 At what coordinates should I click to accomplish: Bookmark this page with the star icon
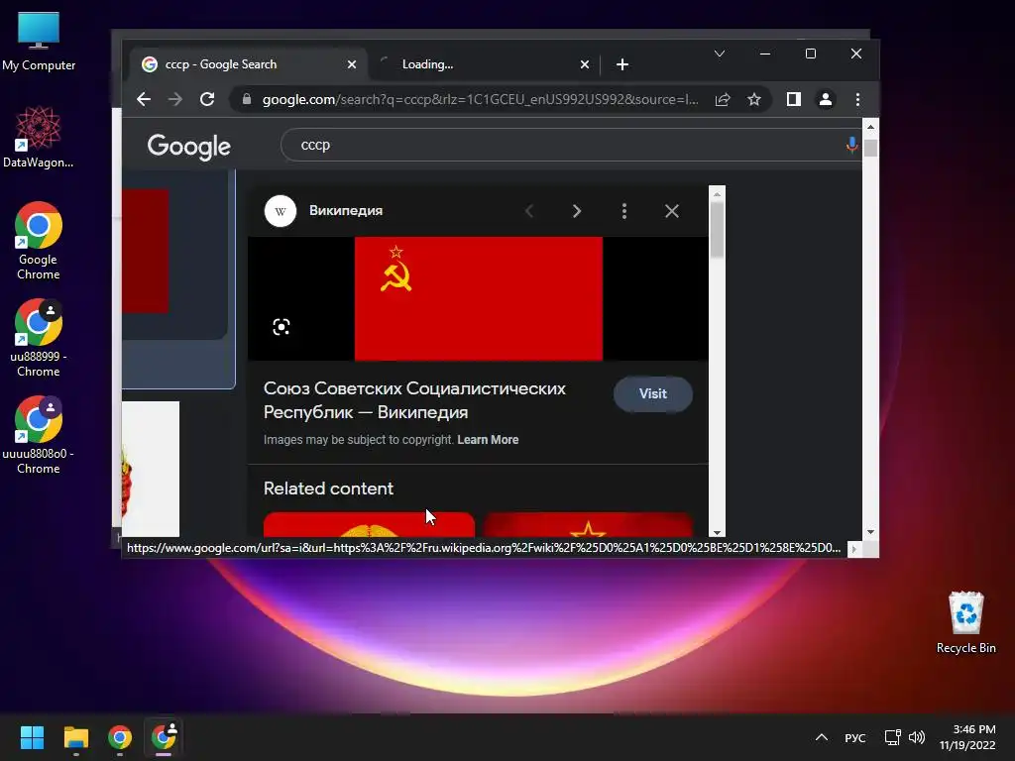(x=754, y=99)
